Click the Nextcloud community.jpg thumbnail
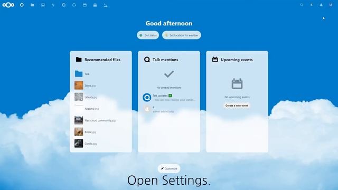338x190 pixels. [x=79, y=120]
